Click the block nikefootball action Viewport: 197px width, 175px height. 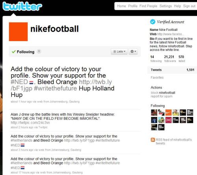(x=163, y=93)
